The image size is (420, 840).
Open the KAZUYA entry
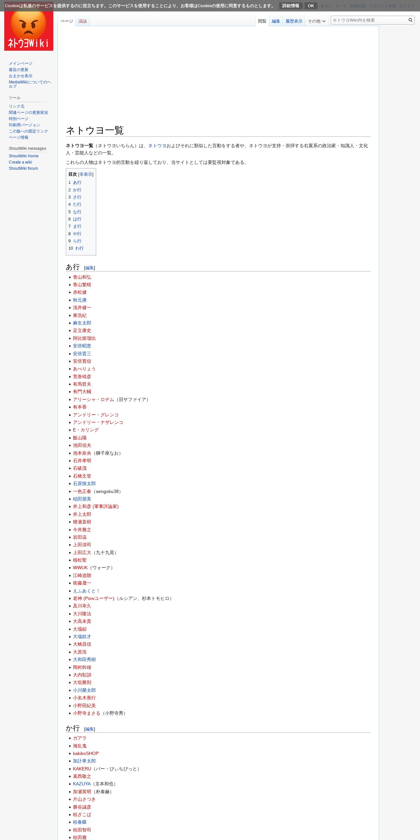click(x=82, y=784)
